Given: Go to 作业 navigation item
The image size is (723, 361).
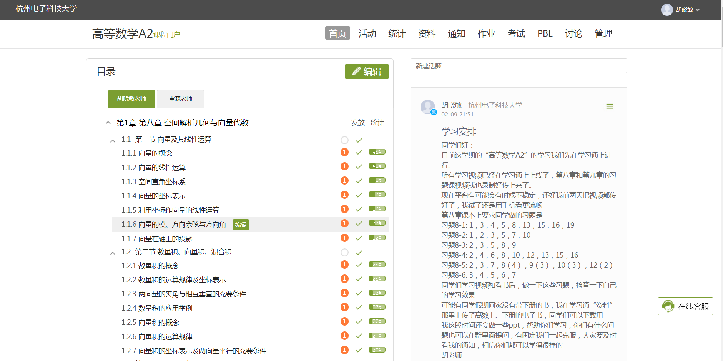Looking at the screenshot, I should (486, 33).
